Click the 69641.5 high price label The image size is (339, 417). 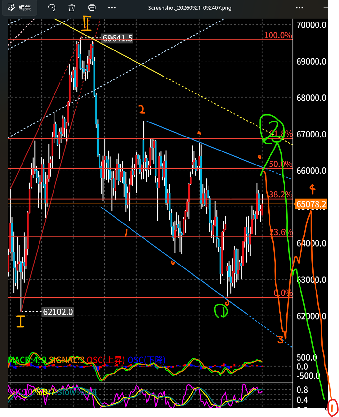tap(117, 38)
